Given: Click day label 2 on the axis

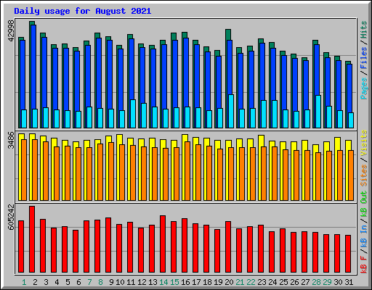Looking at the screenshot, I should [35, 282].
